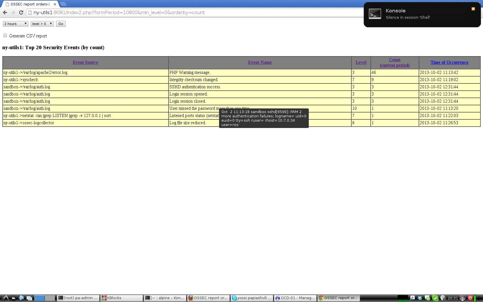Open the globe browser icon in the panel

tap(21, 298)
